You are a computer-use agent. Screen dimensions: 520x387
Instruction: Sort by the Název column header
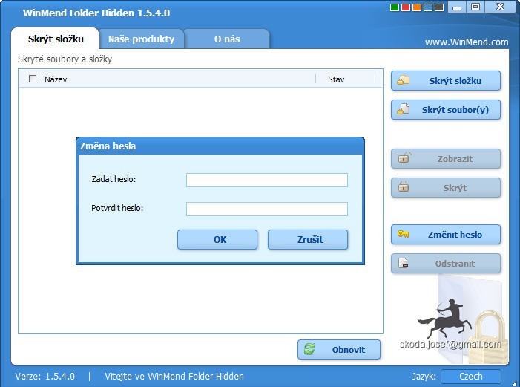pos(56,79)
